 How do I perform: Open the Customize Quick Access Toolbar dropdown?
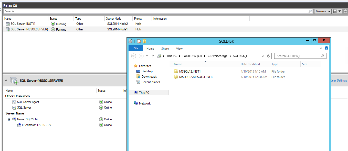[x=149, y=41]
